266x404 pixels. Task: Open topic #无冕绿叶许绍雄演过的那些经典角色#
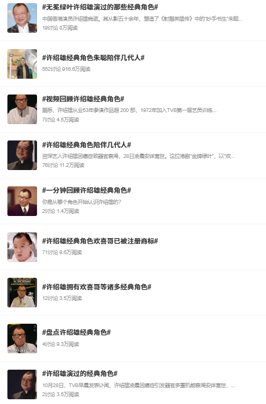pos(100,7)
